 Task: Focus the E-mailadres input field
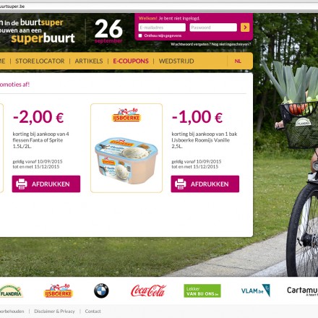(x=162, y=27)
